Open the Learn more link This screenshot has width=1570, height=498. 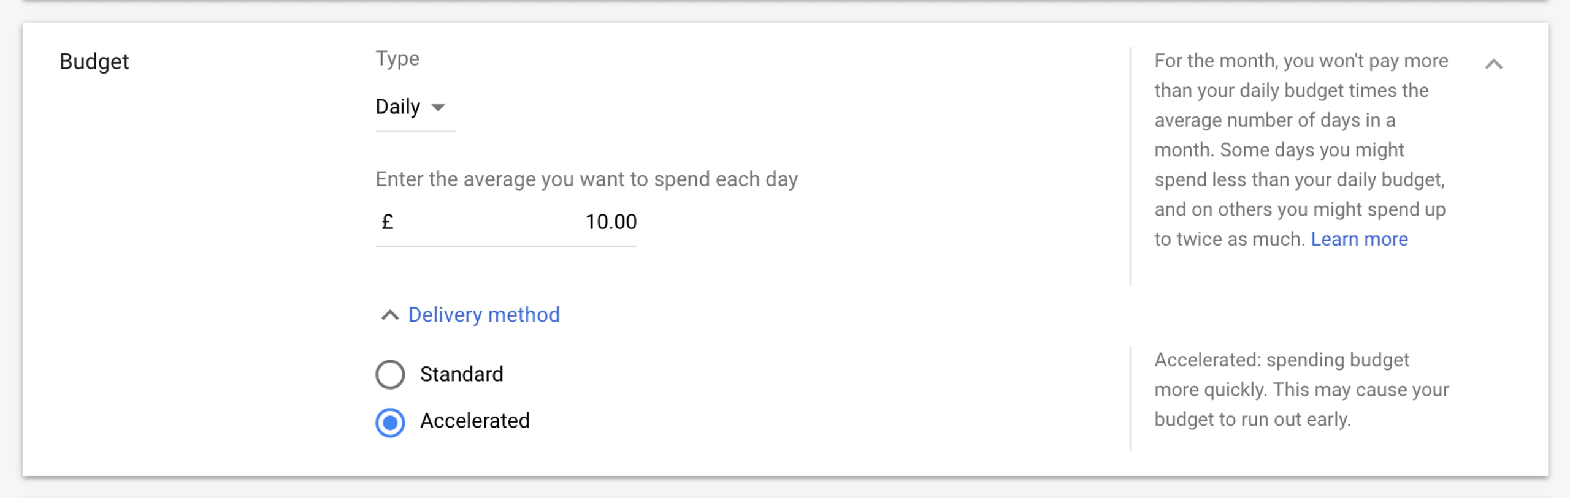point(1359,239)
